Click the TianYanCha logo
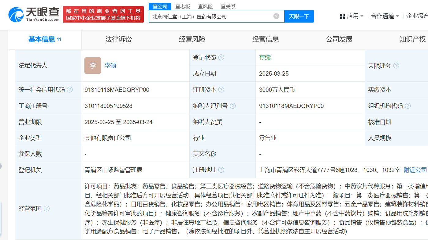Image resolution: width=428 pixels, height=240 pixels. tap(34, 14)
